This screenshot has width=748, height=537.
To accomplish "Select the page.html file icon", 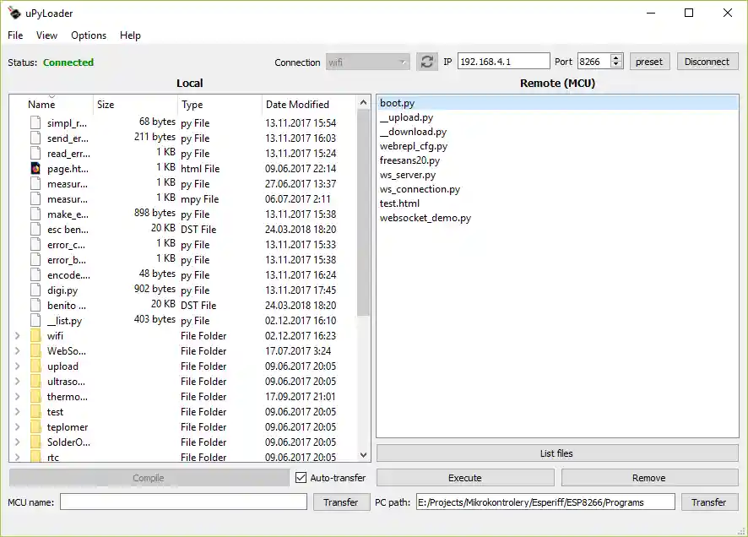I will click(35, 169).
